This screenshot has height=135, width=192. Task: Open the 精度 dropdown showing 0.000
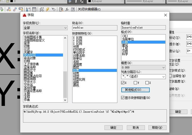click(x=143, y=67)
